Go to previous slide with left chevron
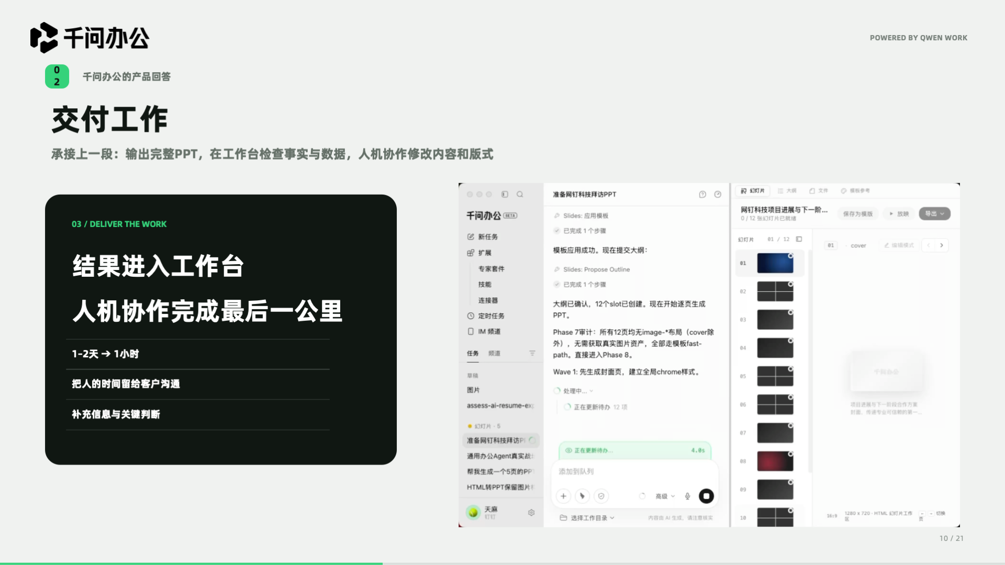 pos(929,245)
